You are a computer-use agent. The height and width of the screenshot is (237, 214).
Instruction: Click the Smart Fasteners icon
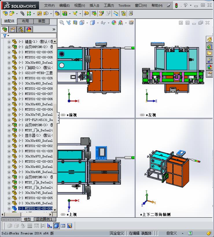[39, 13]
